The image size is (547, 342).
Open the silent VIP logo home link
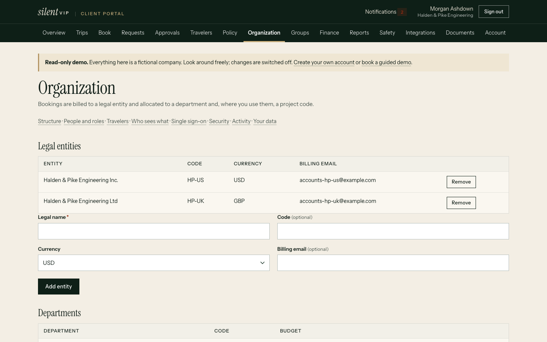click(x=54, y=12)
